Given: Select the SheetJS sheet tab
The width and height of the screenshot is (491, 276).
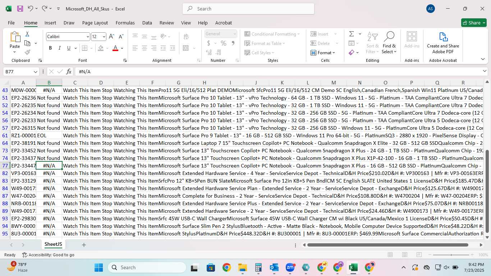Looking at the screenshot, I should 53,244.
